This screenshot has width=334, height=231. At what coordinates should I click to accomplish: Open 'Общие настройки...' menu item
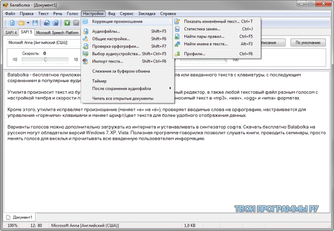click(111, 39)
